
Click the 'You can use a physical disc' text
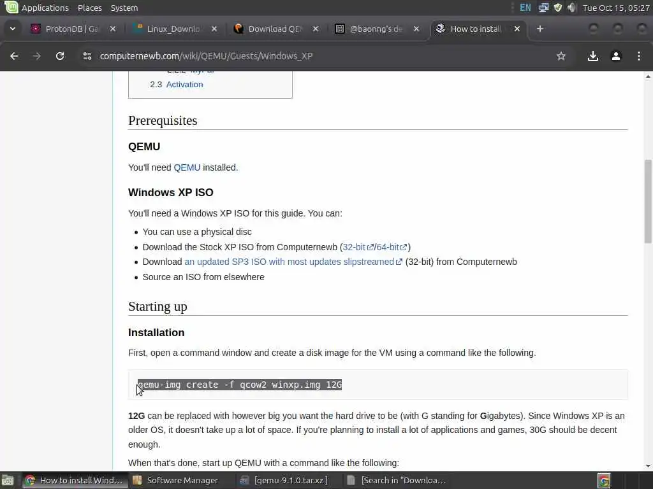[x=197, y=232]
